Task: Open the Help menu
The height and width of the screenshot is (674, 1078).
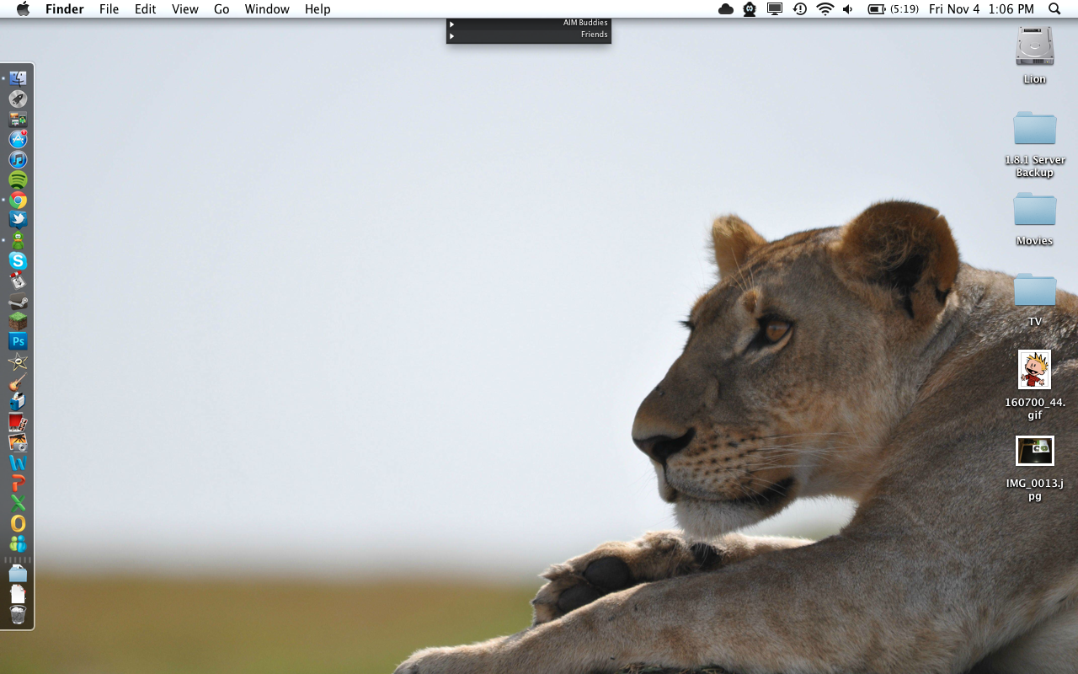Action: [318, 9]
